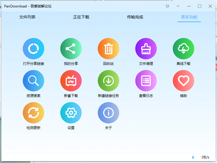Click the 新番下载 label
The width and height of the screenshot is (217, 163).
tap(71, 96)
